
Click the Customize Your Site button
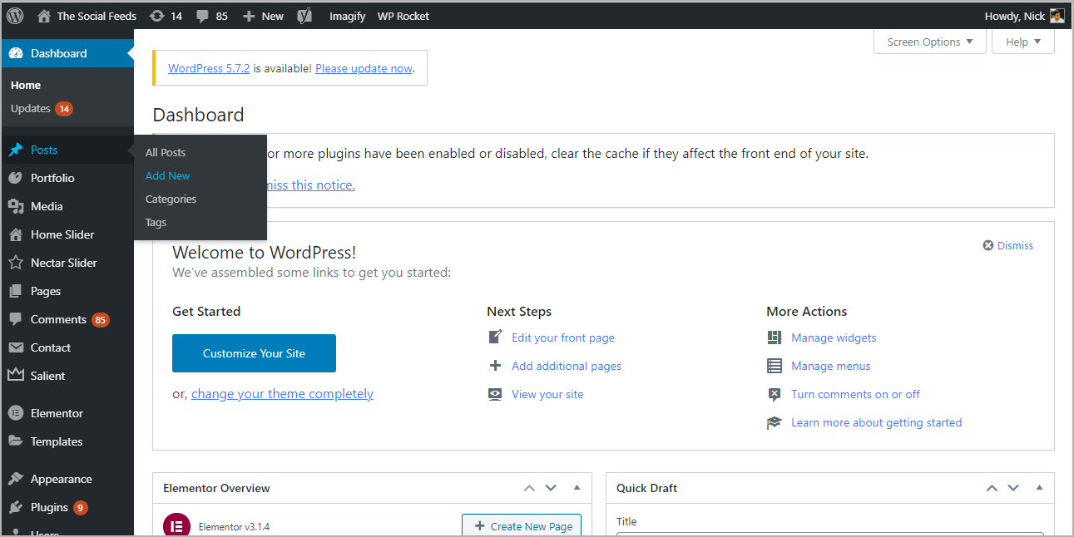(x=254, y=353)
